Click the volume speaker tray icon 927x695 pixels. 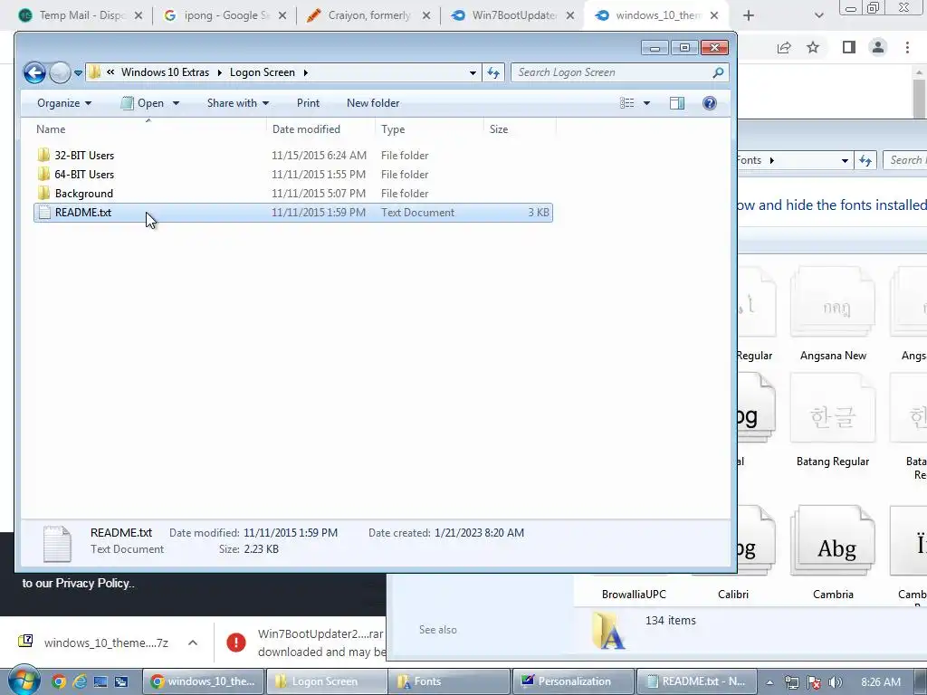[x=836, y=682]
